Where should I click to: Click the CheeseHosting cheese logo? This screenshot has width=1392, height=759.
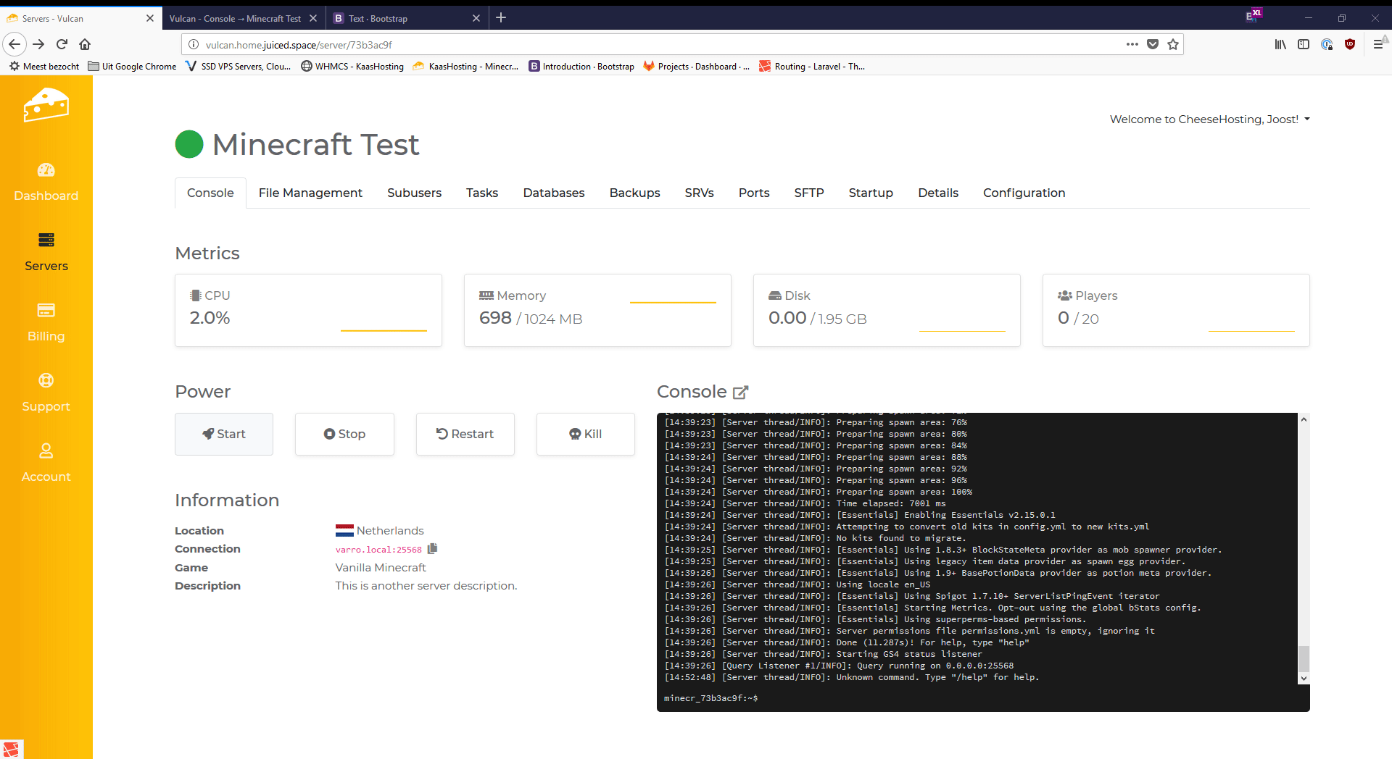(46, 106)
